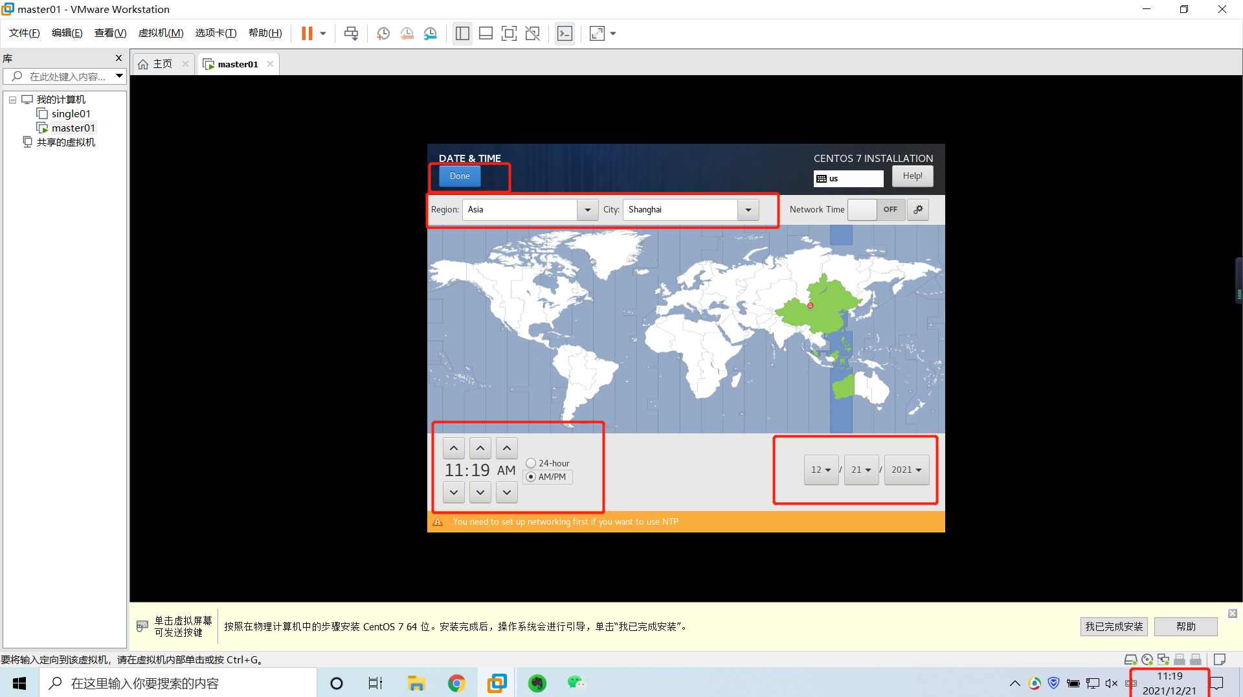Viewport: 1243px width, 697px height.
Task: Click the Unity mode icon
Action: (x=533, y=34)
